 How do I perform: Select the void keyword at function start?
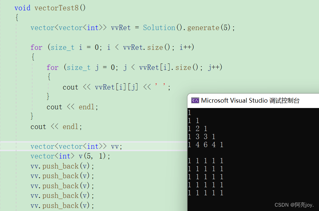22,8
